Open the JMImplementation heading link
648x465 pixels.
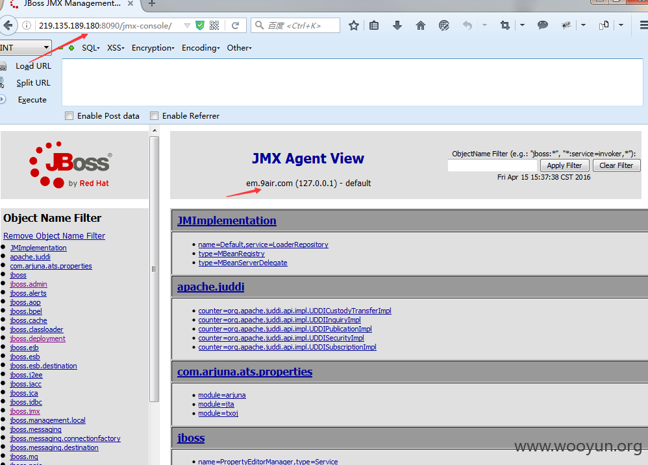click(x=227, y=221)
